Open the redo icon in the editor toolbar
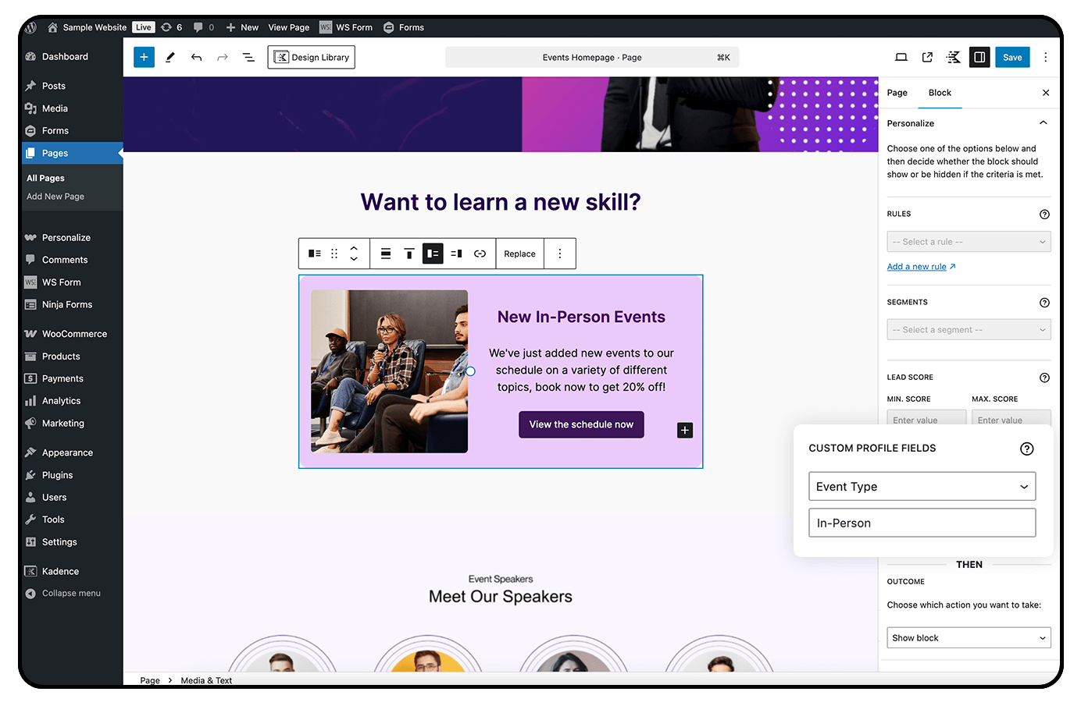This screenshot has width=1081, height=713. pyautogui.click(x=223, y=57)
